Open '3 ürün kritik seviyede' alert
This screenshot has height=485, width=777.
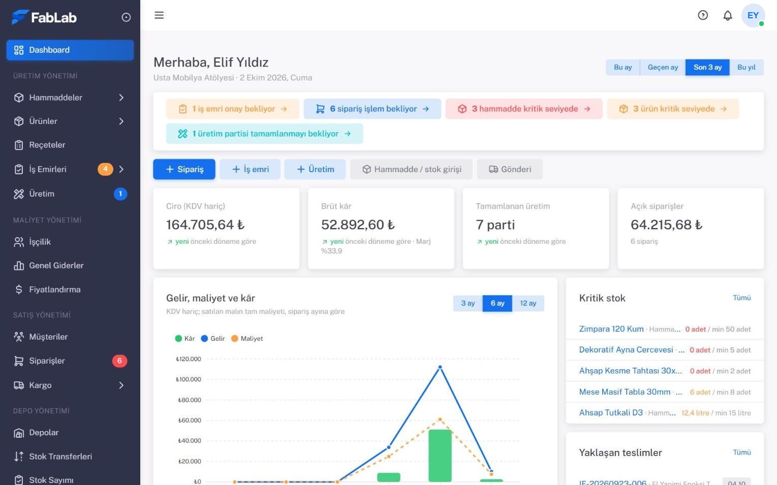coord(673,109)
